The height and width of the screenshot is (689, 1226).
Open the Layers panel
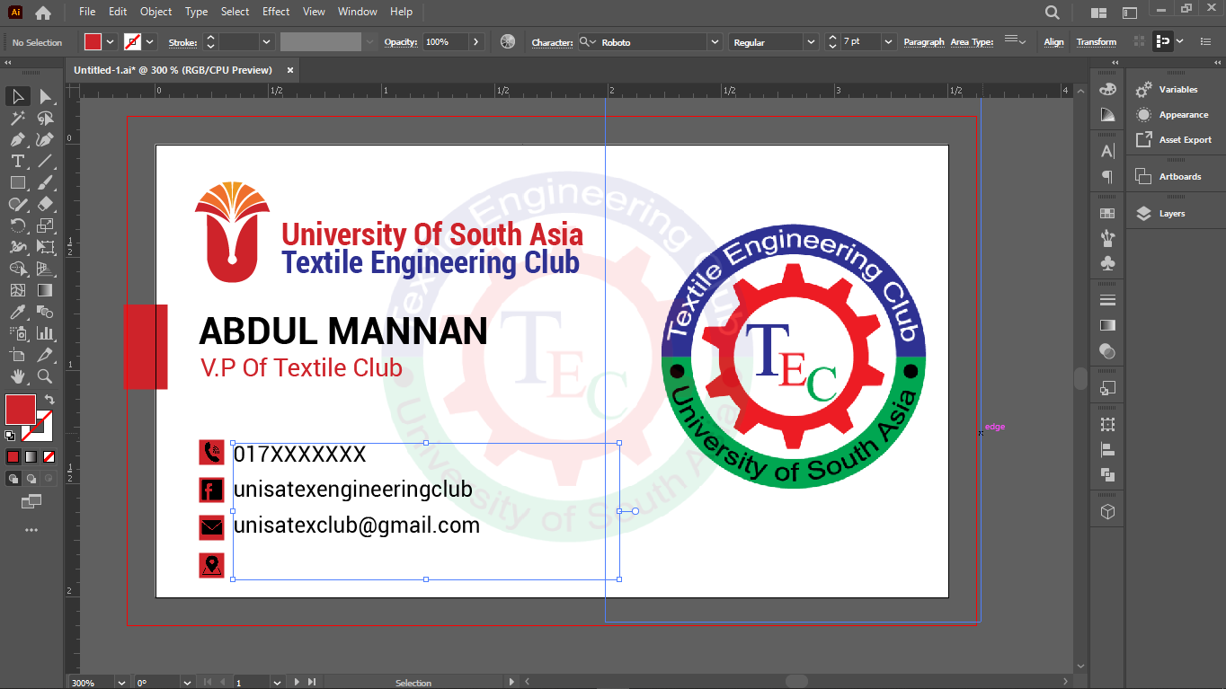1172,214
